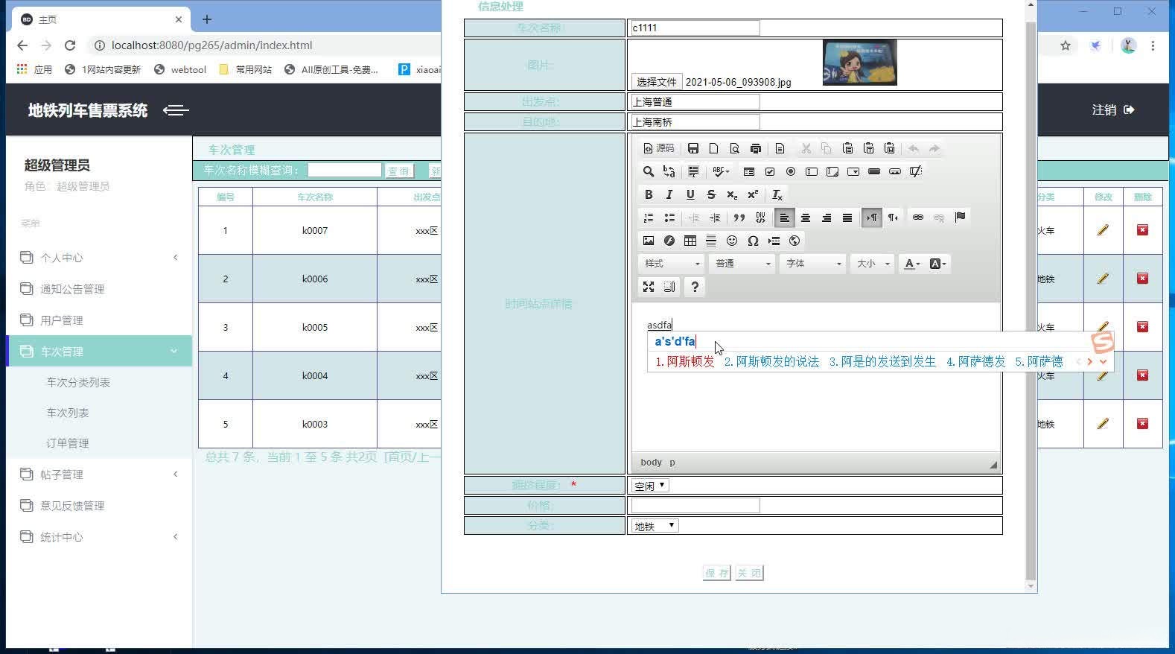Click the Remove Format icon
1175x654 pixels.
tap(777, 194)
